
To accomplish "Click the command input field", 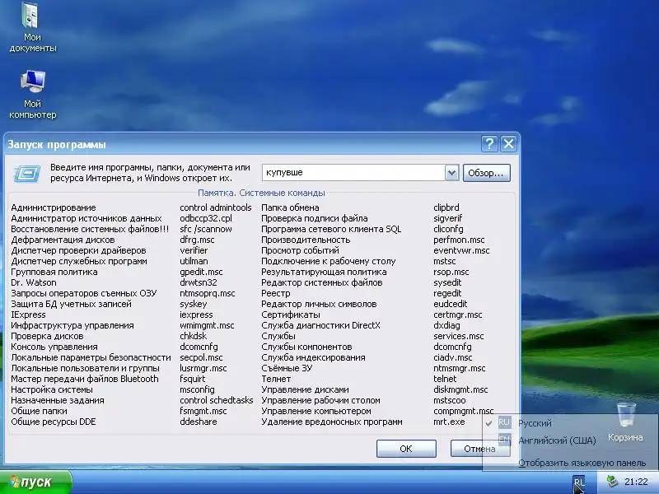I will 353,173.
